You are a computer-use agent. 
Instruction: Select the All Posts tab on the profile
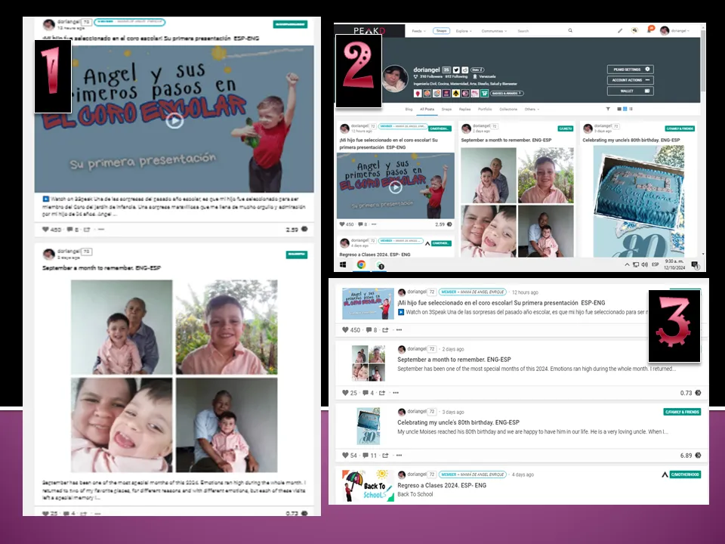(427, 109)
